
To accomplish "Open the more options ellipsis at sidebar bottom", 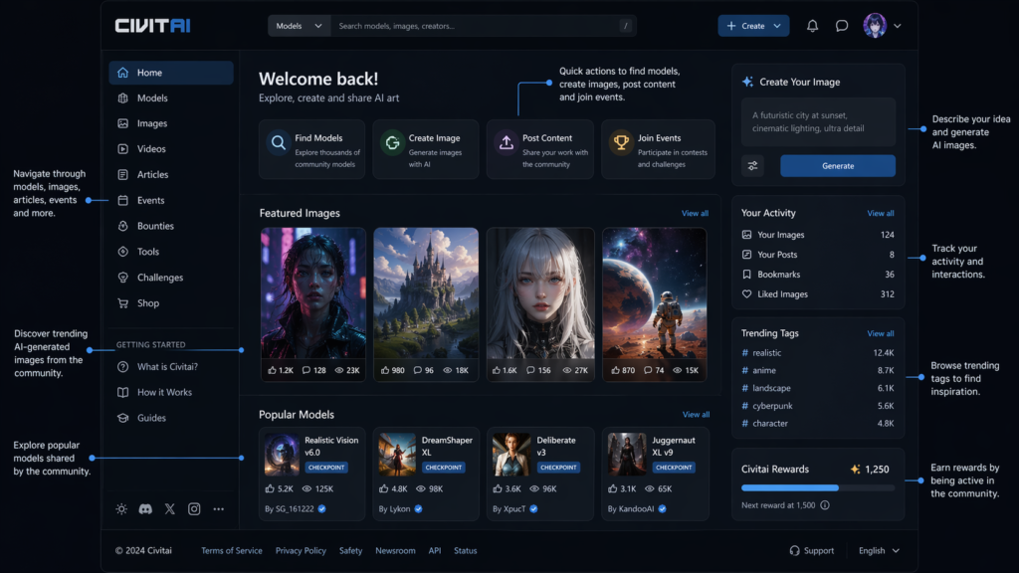I will [x=219, y=508].
